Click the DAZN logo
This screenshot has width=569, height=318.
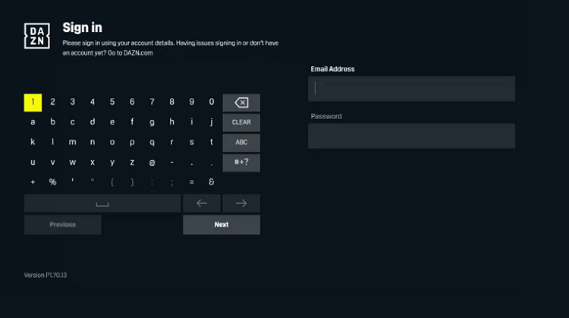(x=36, y=36)
